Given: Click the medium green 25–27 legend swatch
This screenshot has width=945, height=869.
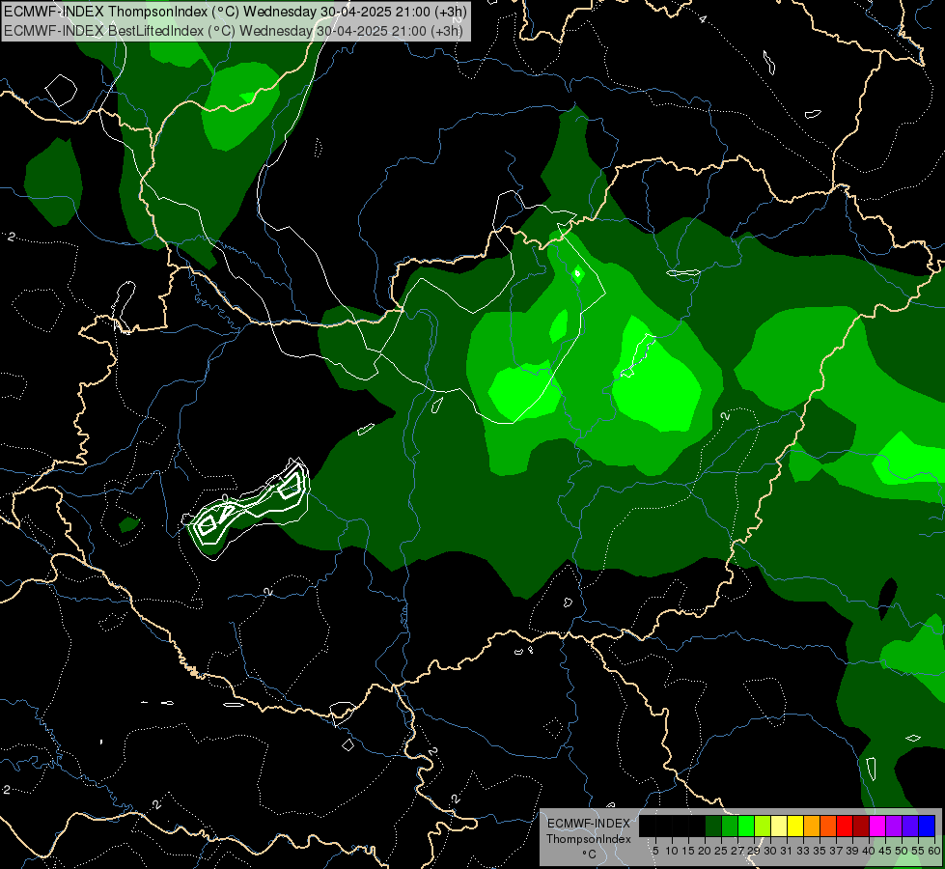Looking at the screenshot, I should 730,826.
